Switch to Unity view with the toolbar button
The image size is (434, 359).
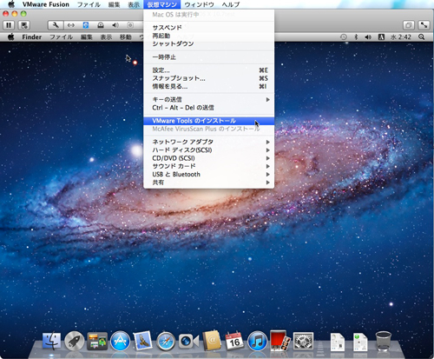(x=409, y=25)
